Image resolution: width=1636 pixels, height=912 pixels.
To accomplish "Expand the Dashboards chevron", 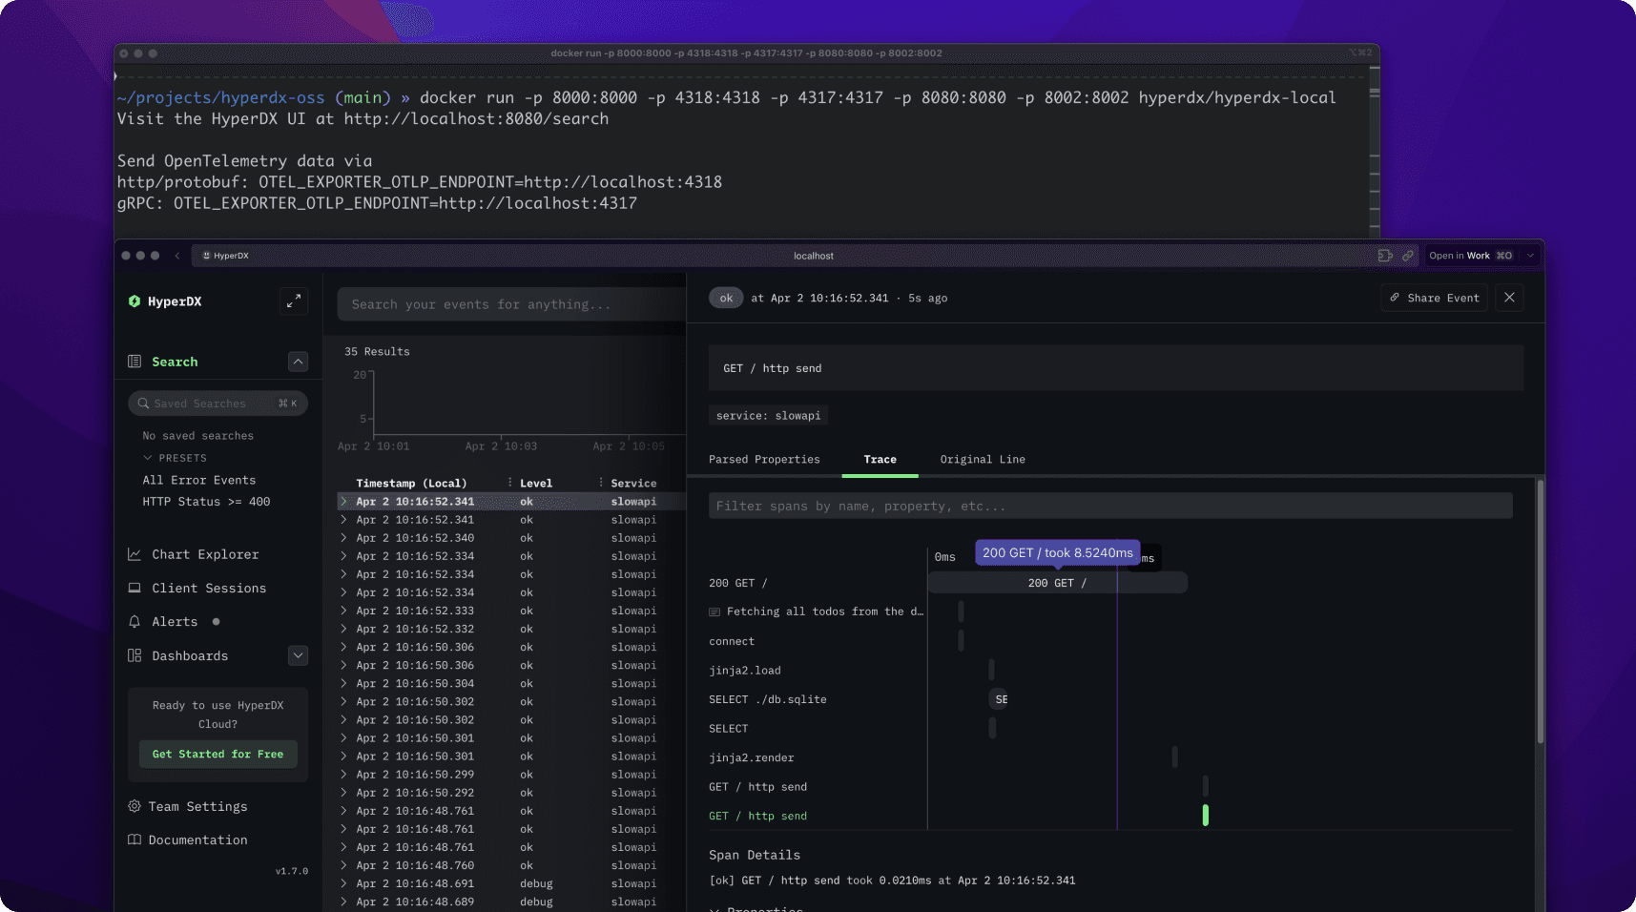I will coord(298,655).
